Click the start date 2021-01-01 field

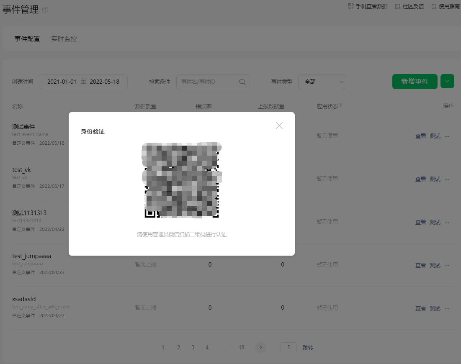click(62, 82)
